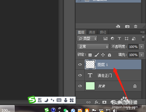Filter layers by adjustment layers icon
The height and width of the screenshot is (112, 146).
pyautogui.click(x=112, y=38)
